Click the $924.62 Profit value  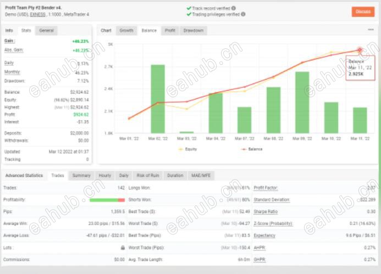pos(81,115)
